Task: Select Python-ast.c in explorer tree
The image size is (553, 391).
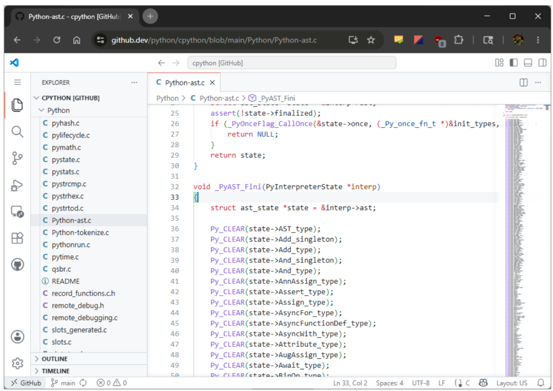Action: [x=89, y=221]
